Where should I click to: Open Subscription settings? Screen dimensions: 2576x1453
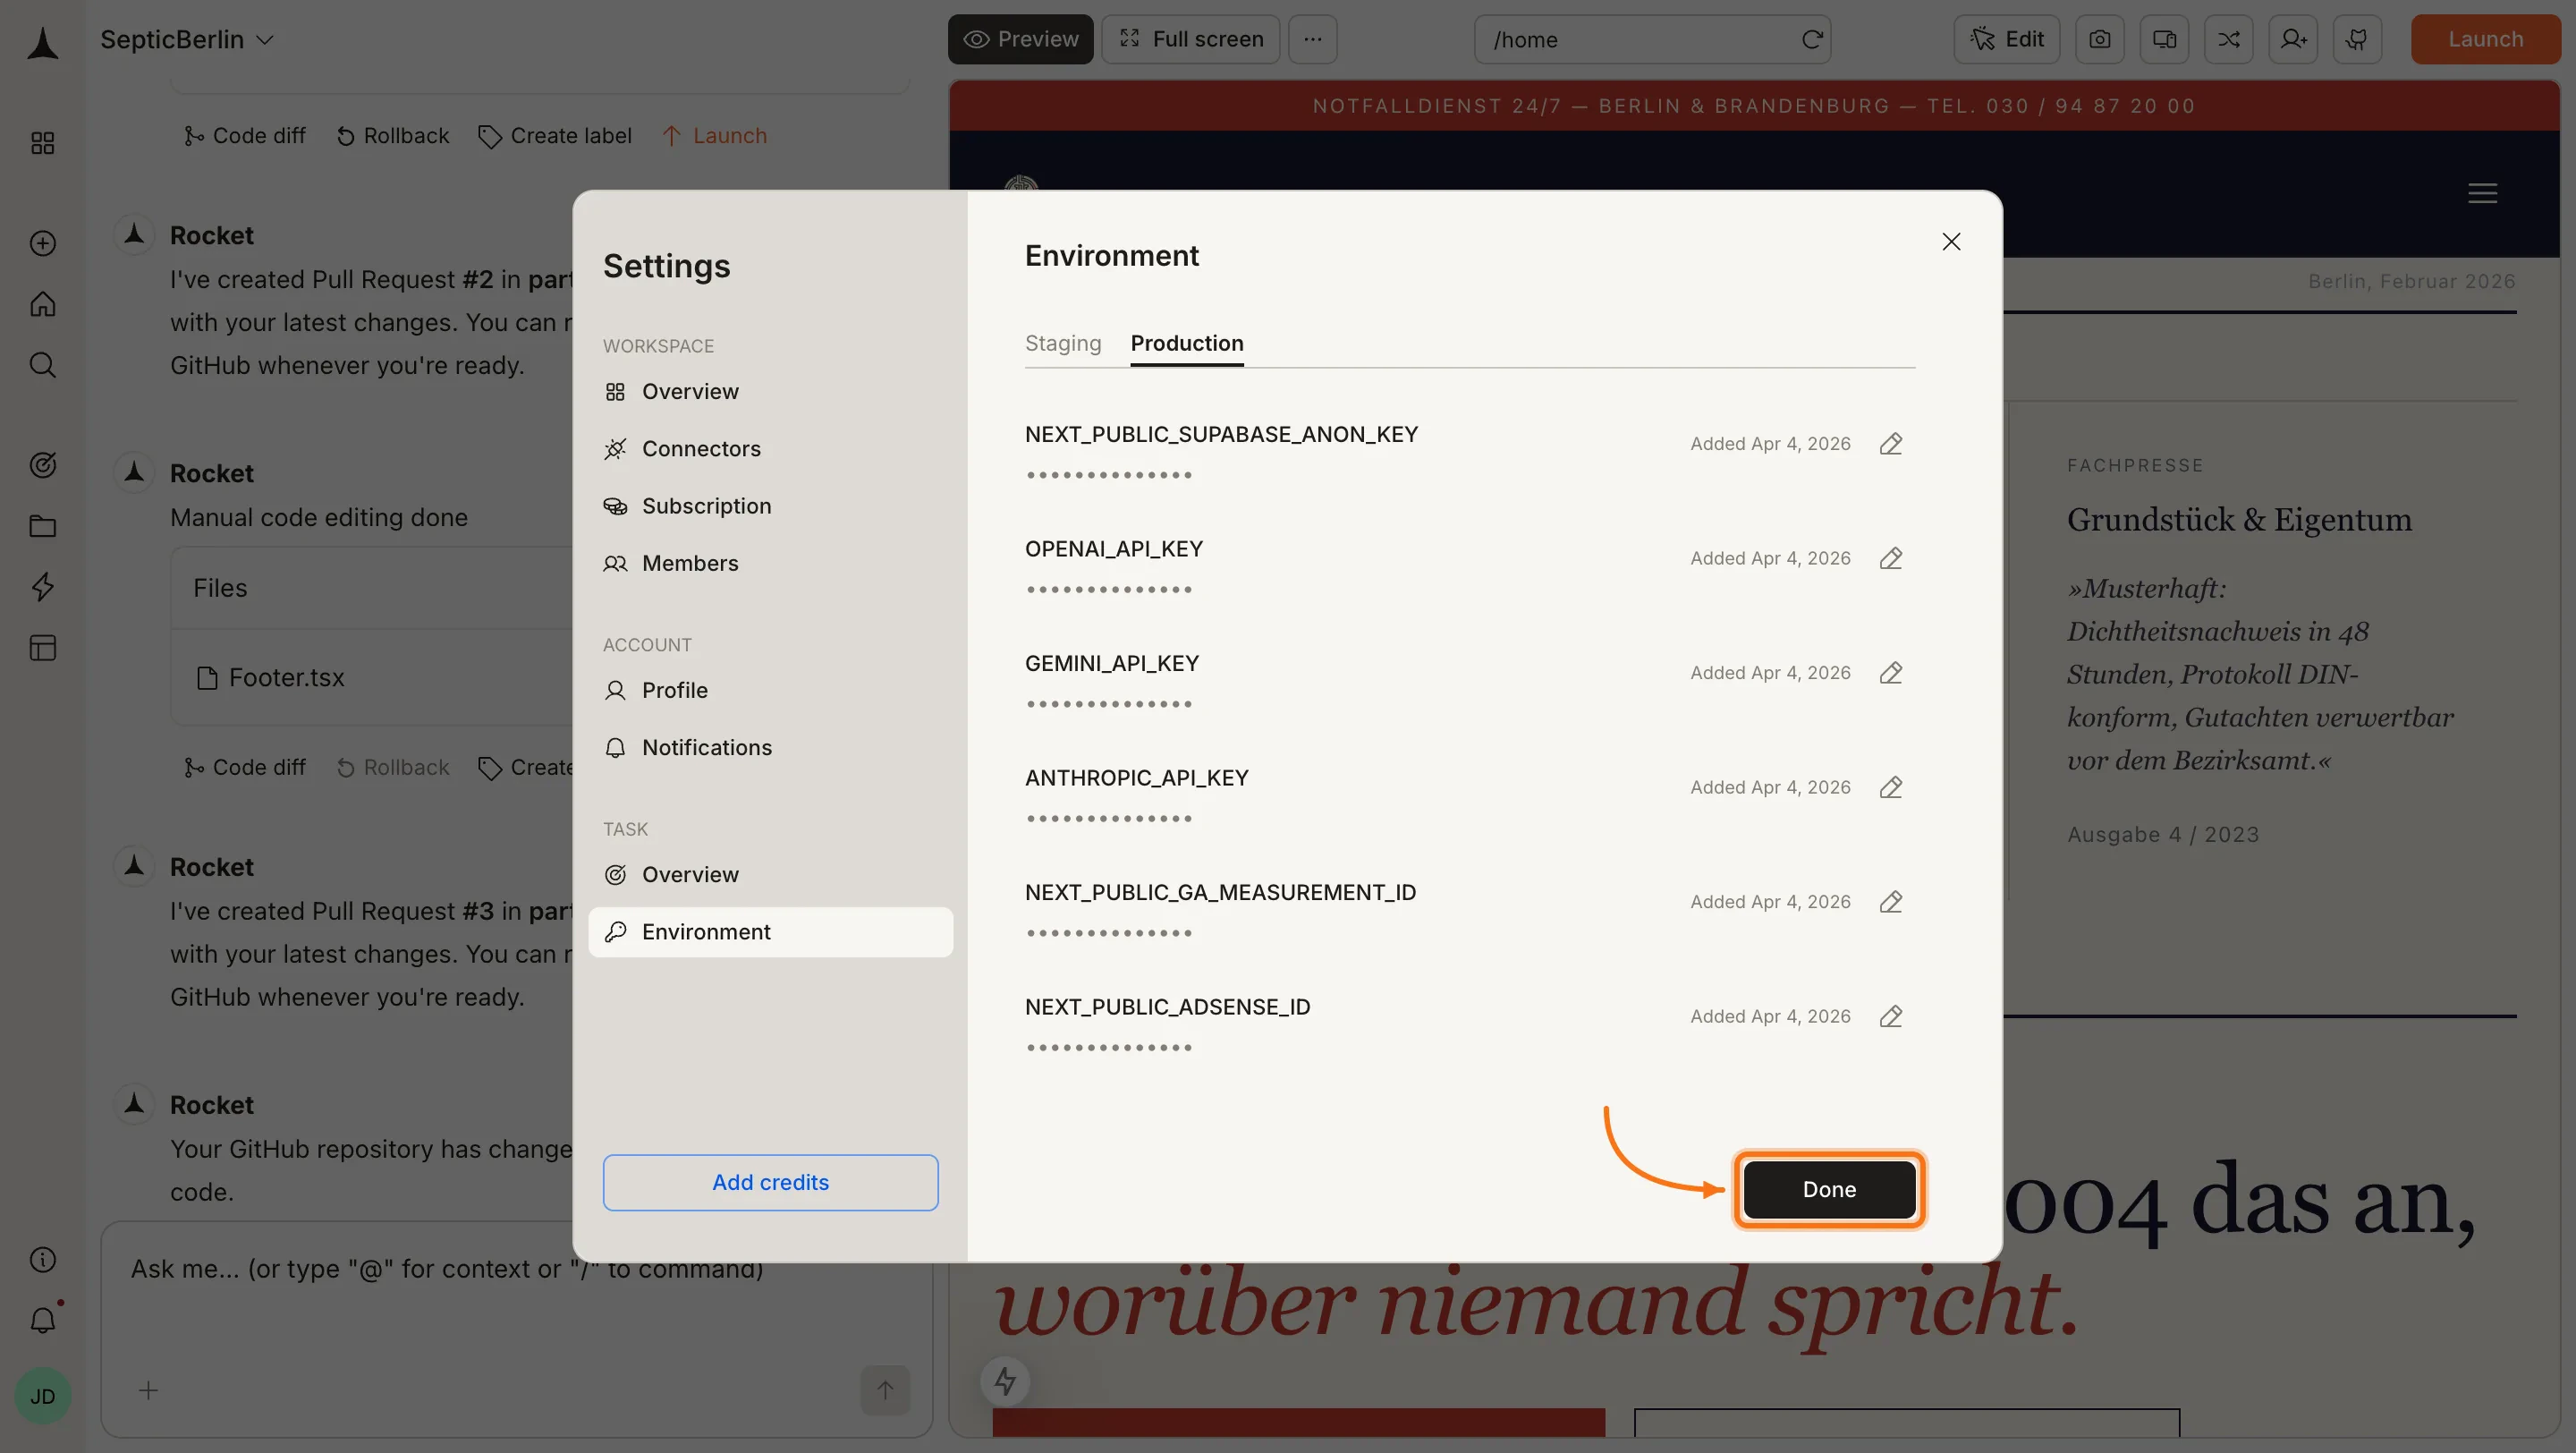click(770, 506)
